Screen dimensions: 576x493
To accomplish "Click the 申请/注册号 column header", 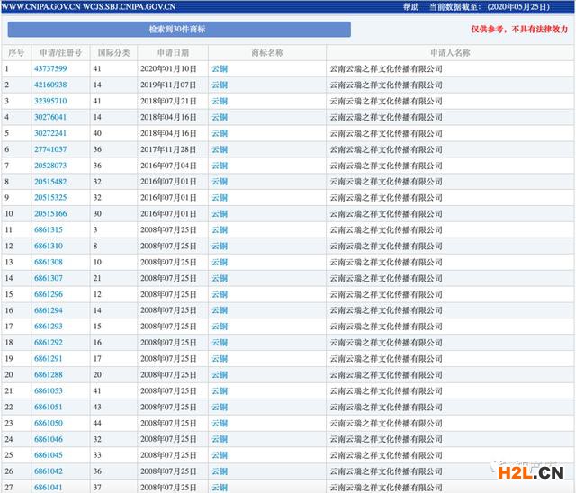I will (60, 53).
